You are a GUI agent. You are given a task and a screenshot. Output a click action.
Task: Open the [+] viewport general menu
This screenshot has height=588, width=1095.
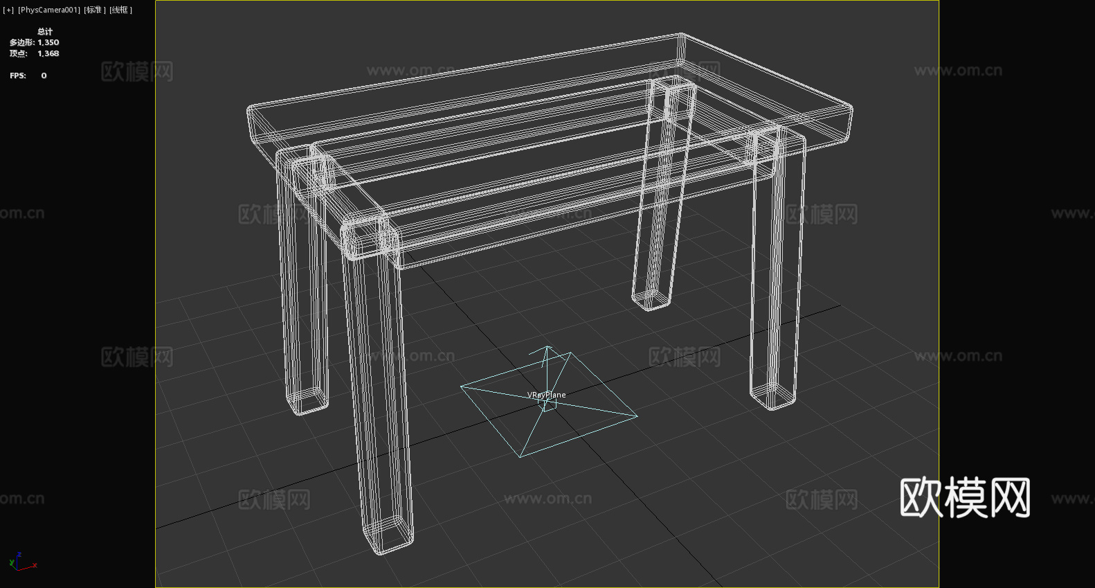(x=8, y=10)
